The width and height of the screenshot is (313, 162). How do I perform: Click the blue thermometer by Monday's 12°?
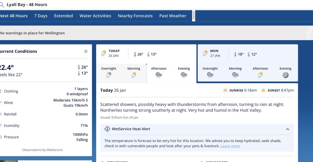coord(249,54)
